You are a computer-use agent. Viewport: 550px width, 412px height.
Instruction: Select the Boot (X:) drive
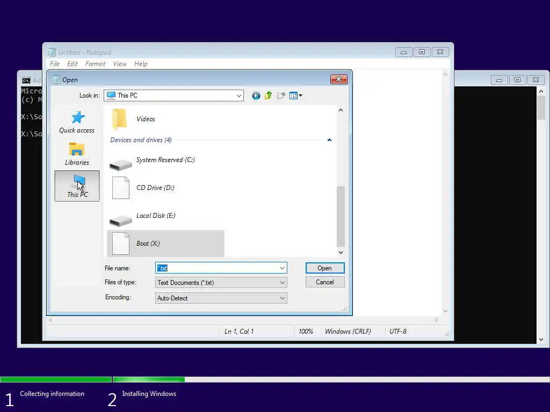[165, 244]
